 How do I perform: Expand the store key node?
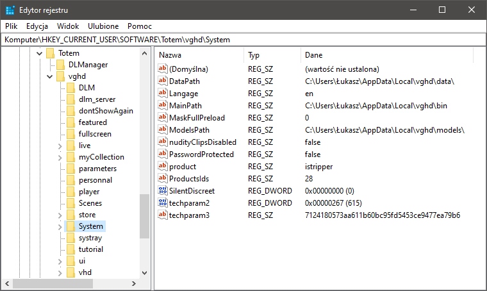(60, 215)
